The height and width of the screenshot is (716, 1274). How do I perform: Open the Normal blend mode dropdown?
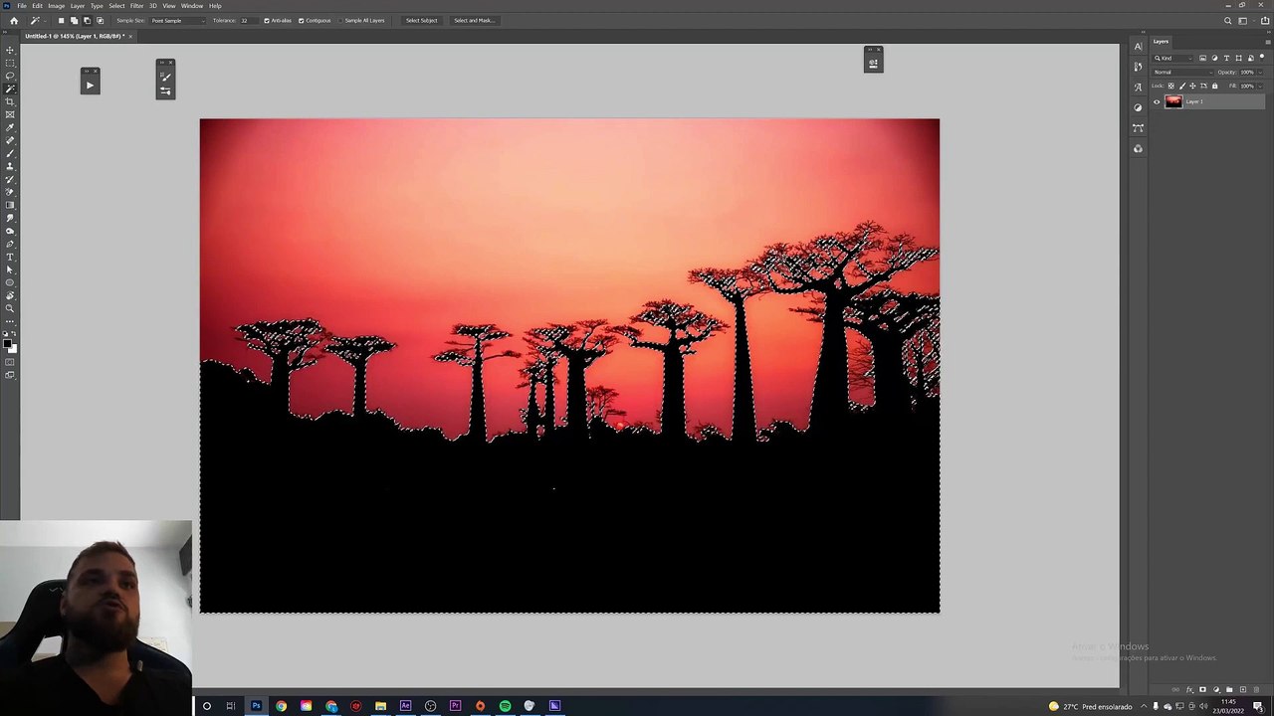pos(1182,73)
